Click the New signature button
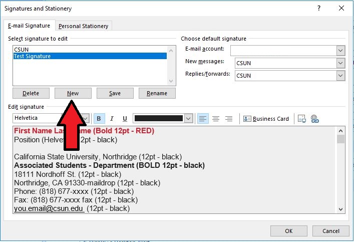 (x=73, y=93)
